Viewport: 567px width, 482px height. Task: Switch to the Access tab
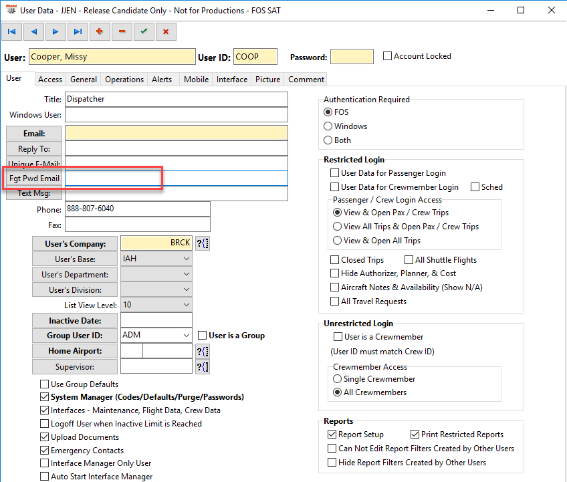pos(50,80)
